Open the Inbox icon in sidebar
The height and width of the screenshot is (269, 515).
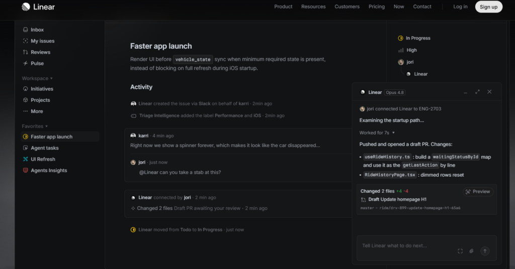pos(25,30)
